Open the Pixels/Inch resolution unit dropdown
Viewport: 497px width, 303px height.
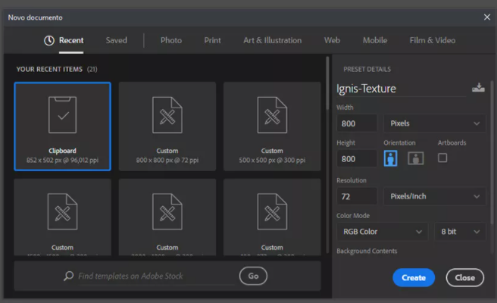434,196
